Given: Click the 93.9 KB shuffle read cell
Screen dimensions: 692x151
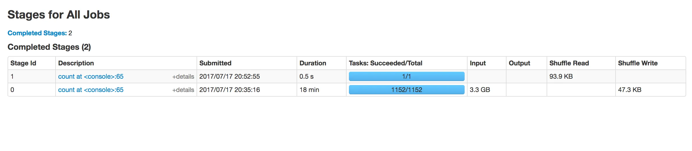Looking at the screenshot, I should [561, 77].
